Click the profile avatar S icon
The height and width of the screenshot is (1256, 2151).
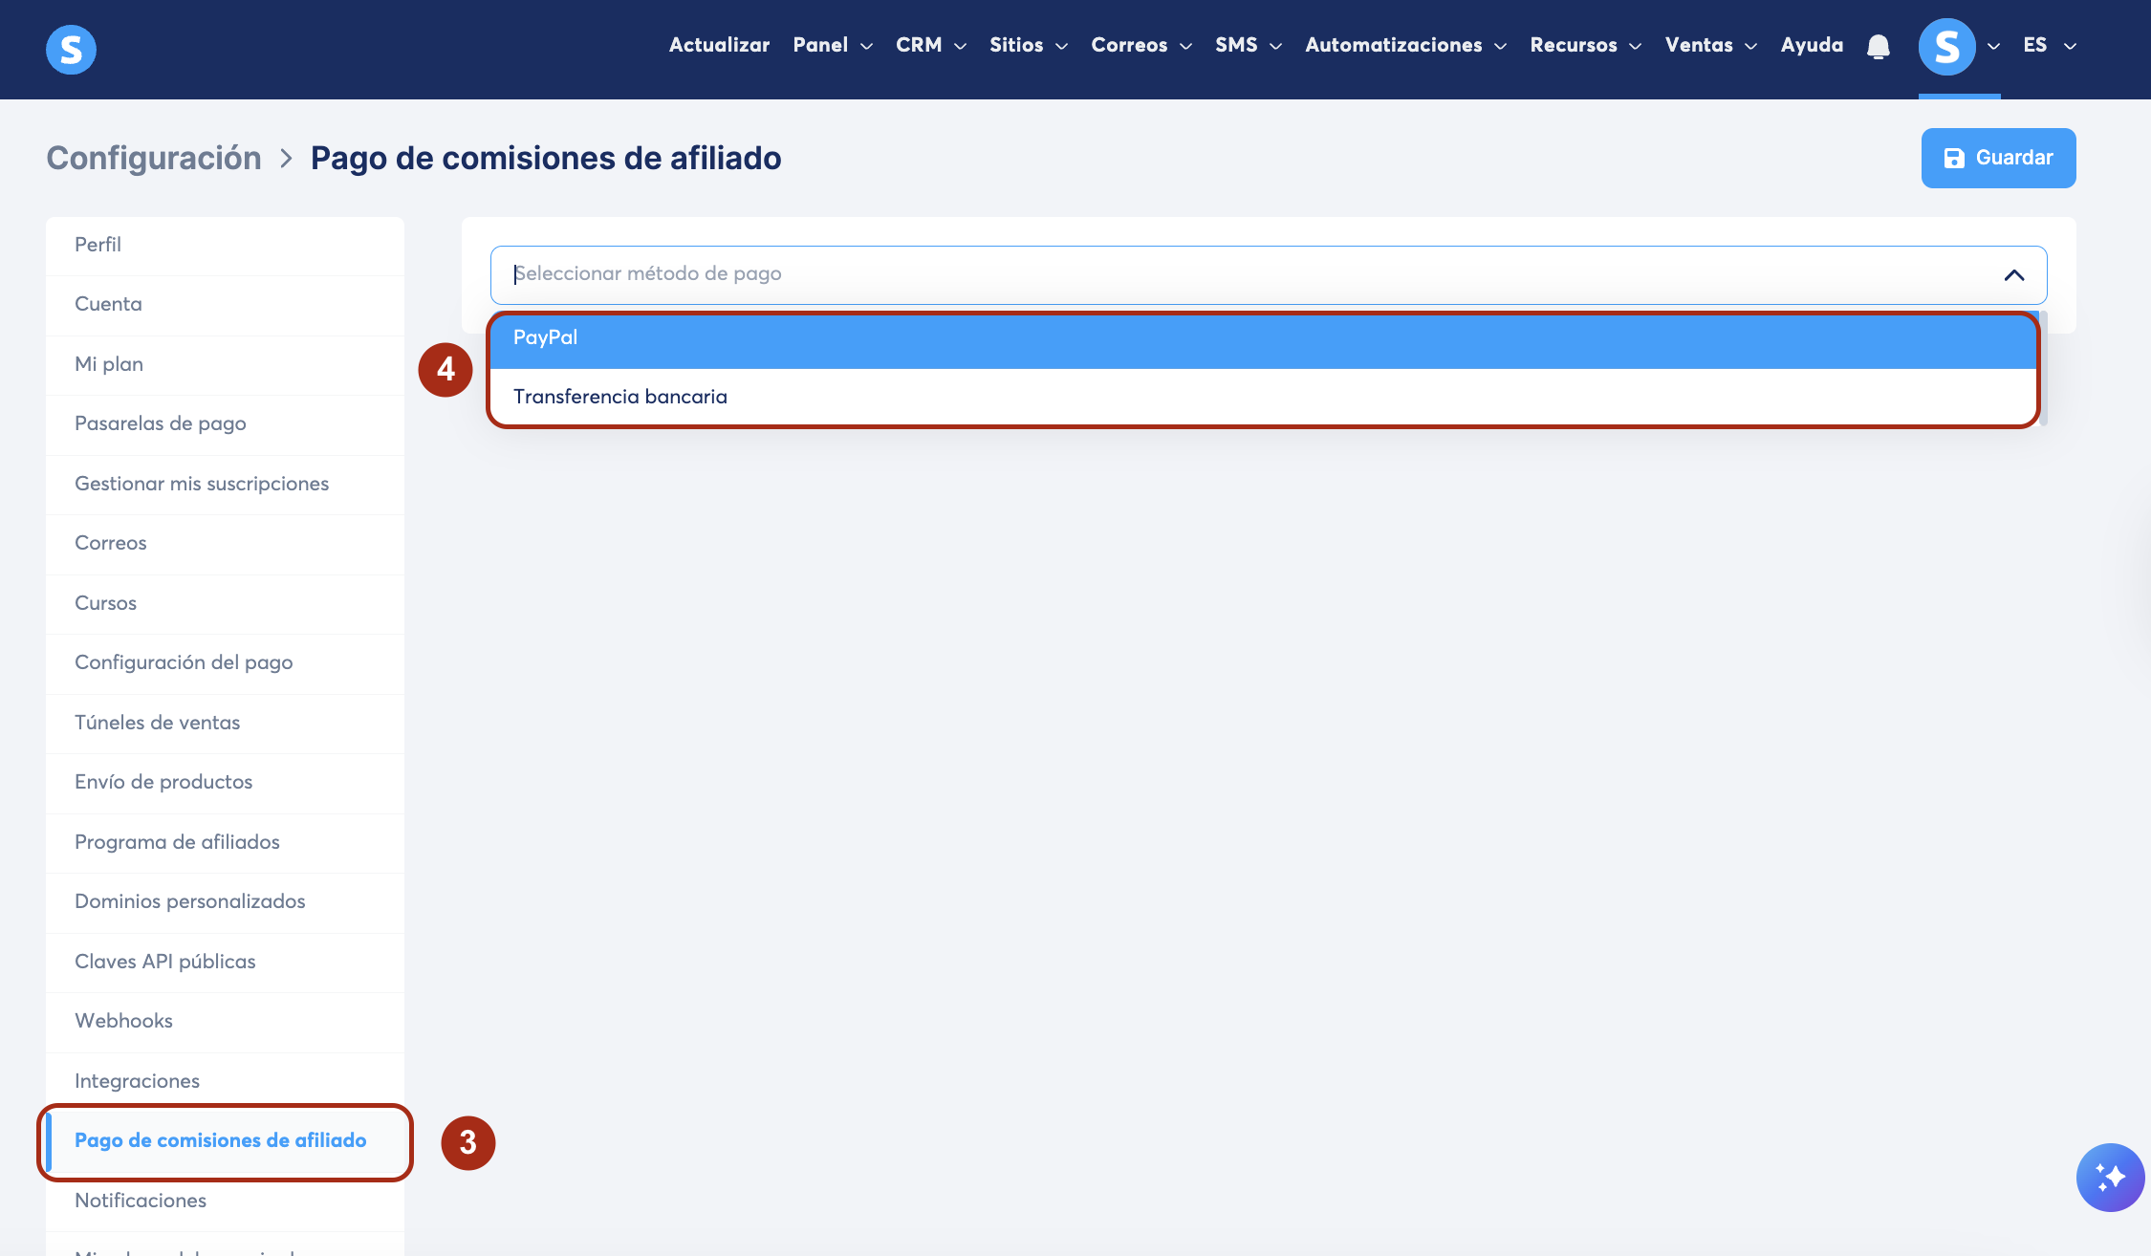(1946, 46)
